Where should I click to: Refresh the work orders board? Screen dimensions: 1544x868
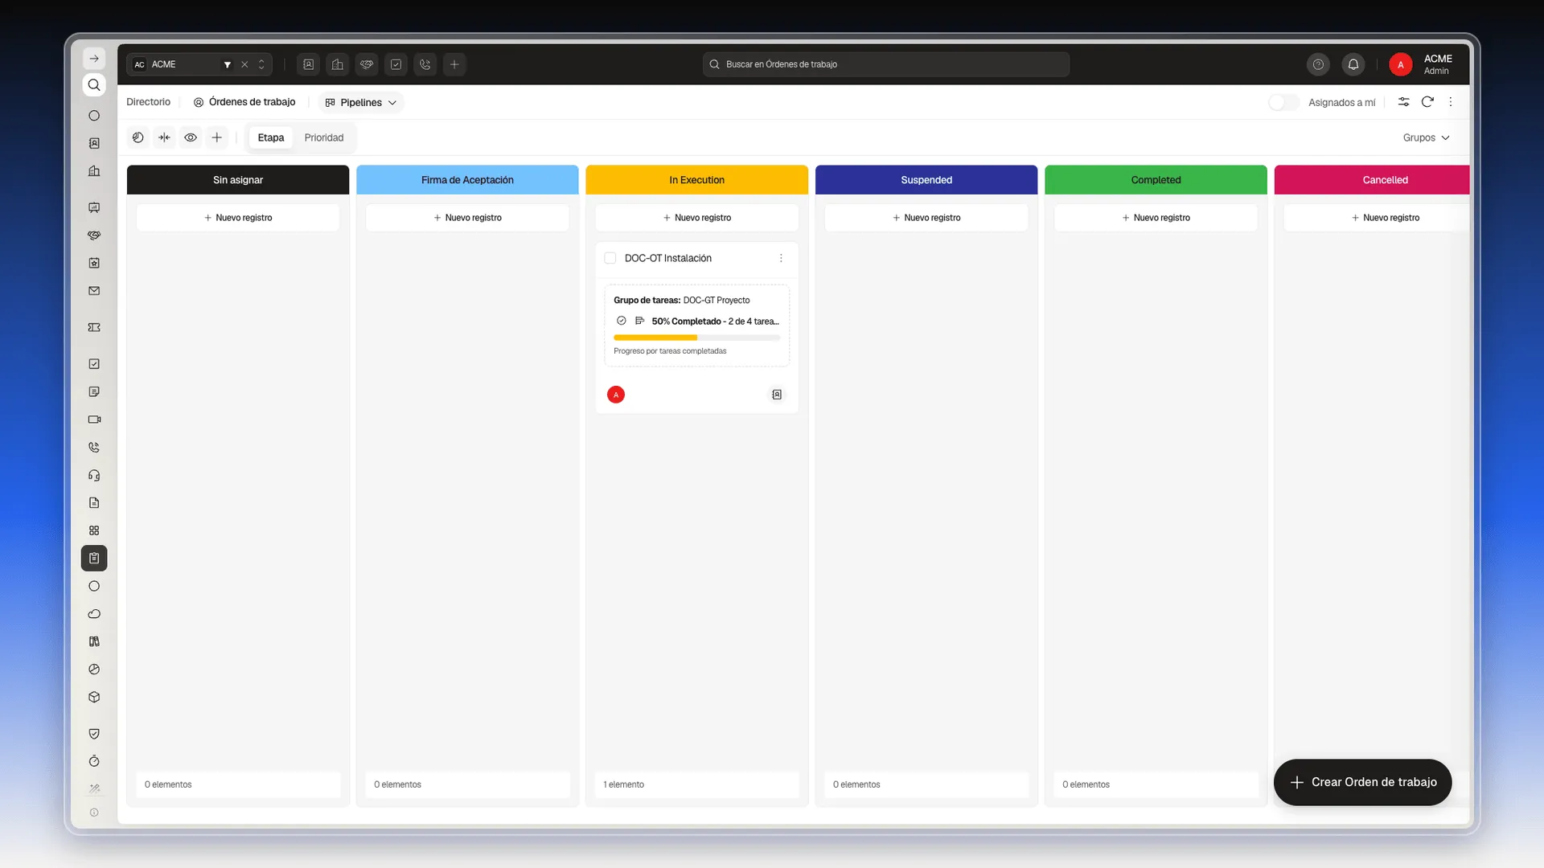[1427, 102]
